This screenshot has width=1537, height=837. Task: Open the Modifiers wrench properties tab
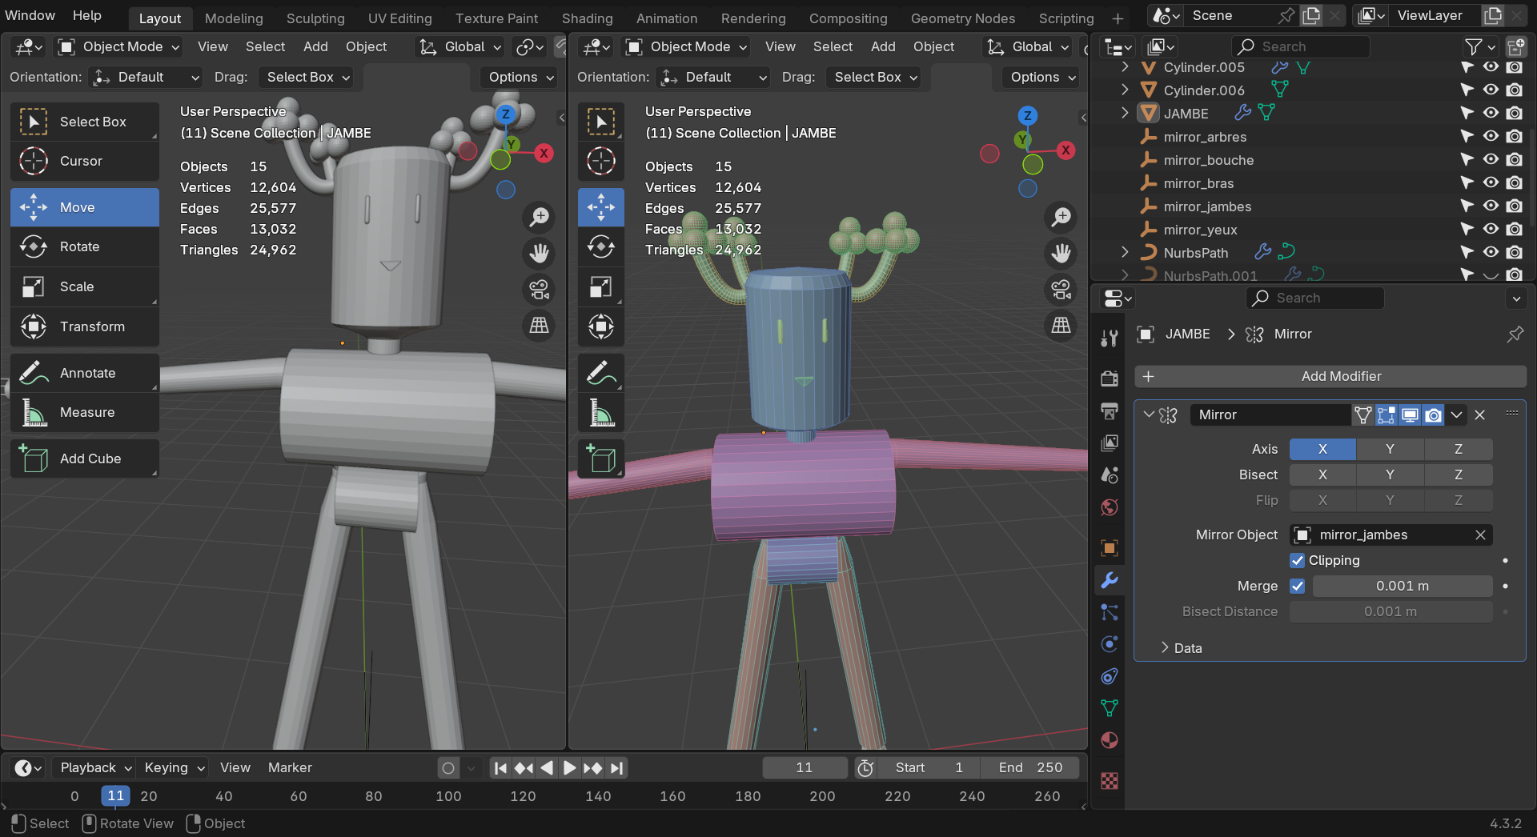[x=1110, y=580]
